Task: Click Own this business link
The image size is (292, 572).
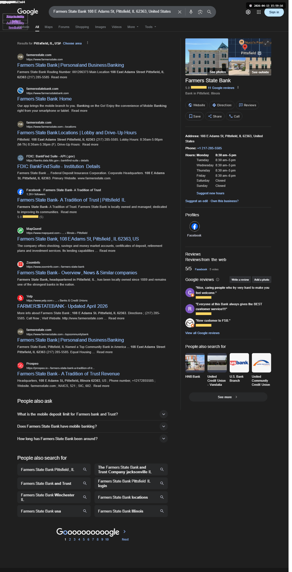Action: (x=224, y=201)
